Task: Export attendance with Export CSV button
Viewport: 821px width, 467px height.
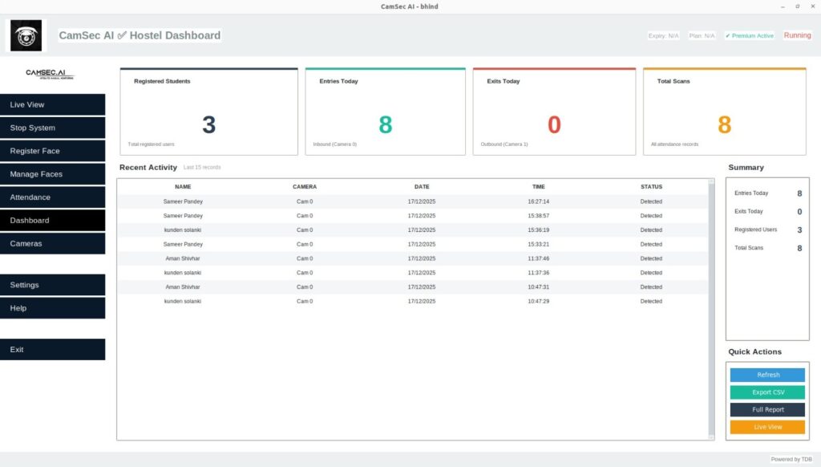Action: pos(767,392)
